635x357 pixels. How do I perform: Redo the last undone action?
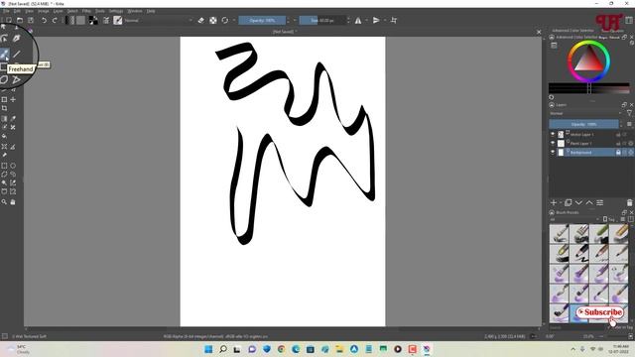pos(55,20)
